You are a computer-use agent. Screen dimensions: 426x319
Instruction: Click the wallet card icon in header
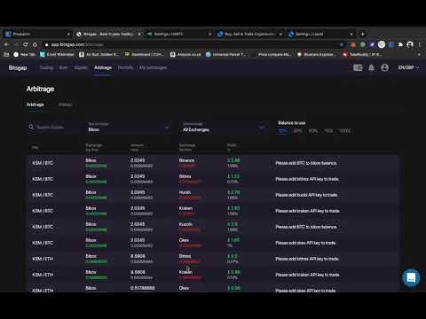358,68
